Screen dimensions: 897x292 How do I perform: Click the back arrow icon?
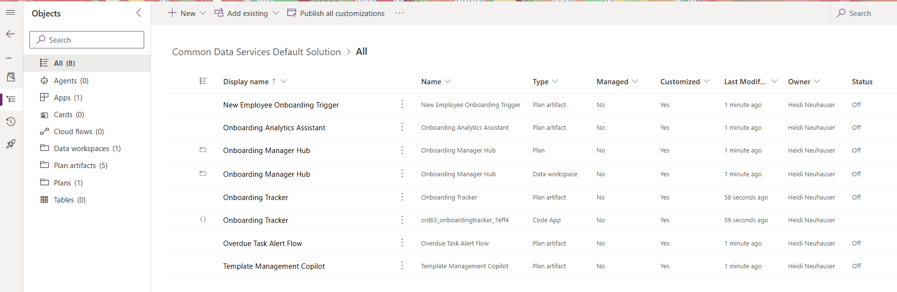[x=11, y=34]
